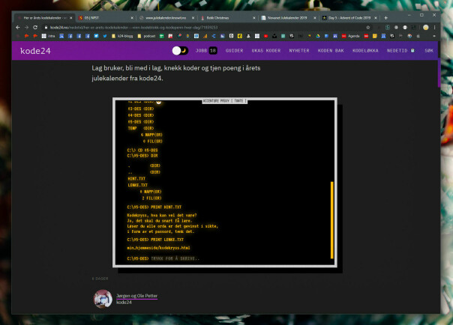The width and height of the screenshot is (453, 325).
Task: Click the author avatar image
Action: [103, 299]
